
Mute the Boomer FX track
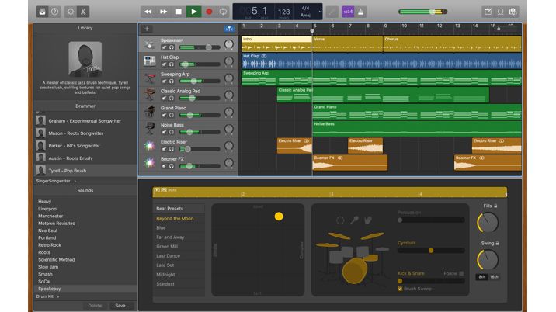pyautogui.click(x=164, y=165)
